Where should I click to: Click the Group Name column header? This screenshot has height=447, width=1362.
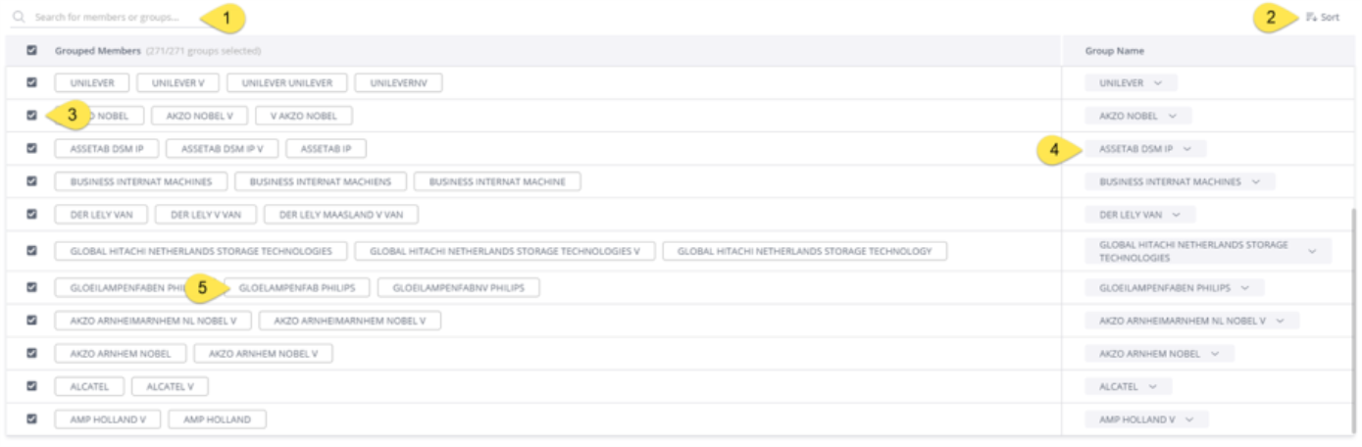(1115, 51)
